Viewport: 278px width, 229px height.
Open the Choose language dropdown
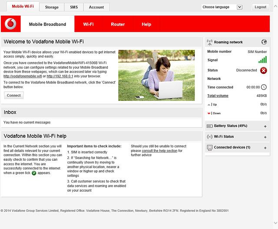coord(222,7)
